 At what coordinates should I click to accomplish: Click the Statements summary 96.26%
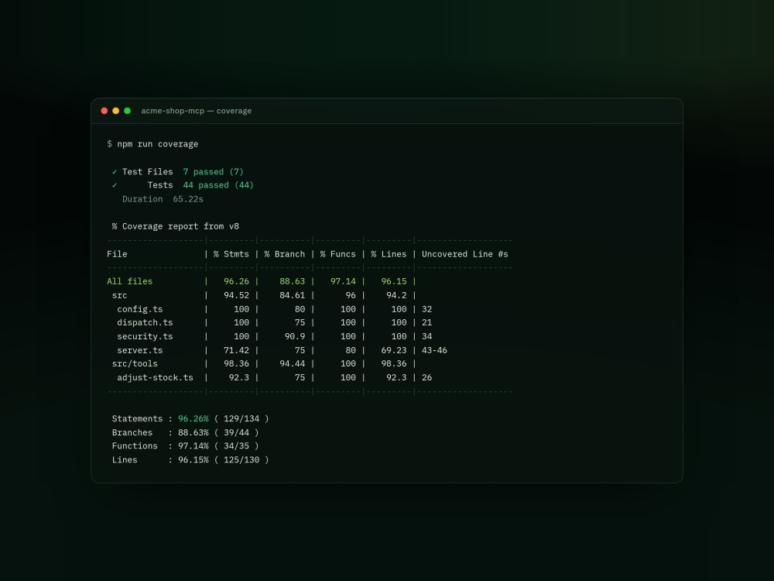(x=193, y=418)
